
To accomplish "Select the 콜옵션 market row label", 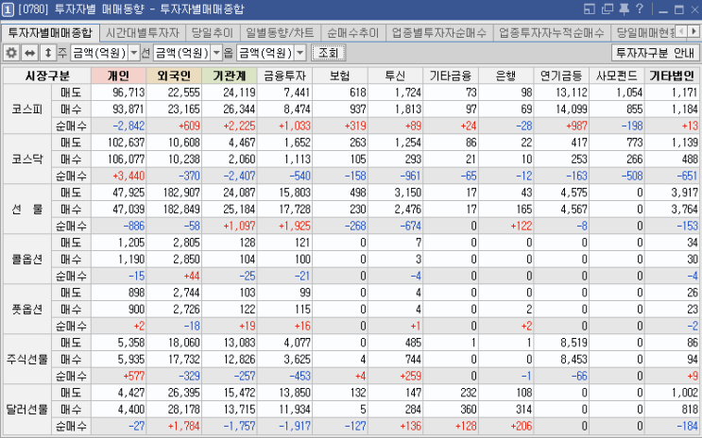I will pyautogui.click(x=27, y=259).
